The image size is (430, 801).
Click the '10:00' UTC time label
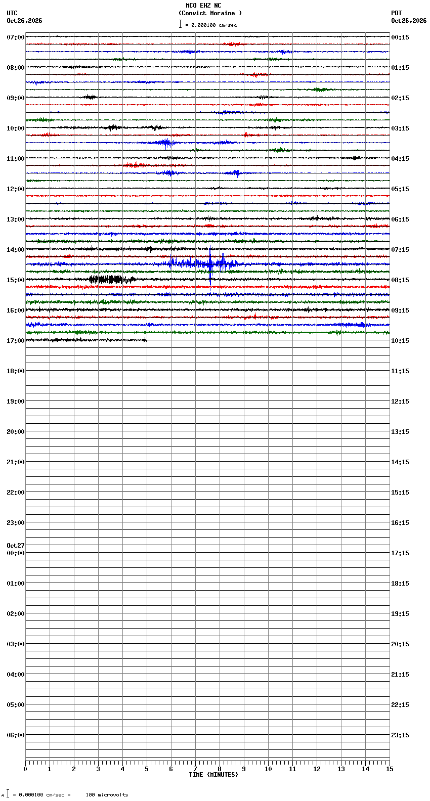click(16, 128)
